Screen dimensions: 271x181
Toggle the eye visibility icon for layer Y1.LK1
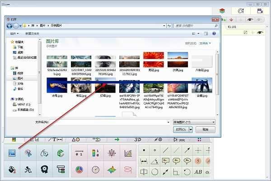260,33
